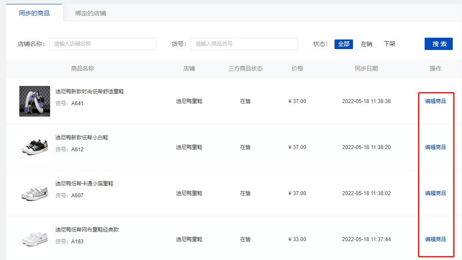Open thumbnail of 迪尼鸭新款时尚低帮舒适童鞋
This screenshot has width=462, height=260.
pos(35,101)
